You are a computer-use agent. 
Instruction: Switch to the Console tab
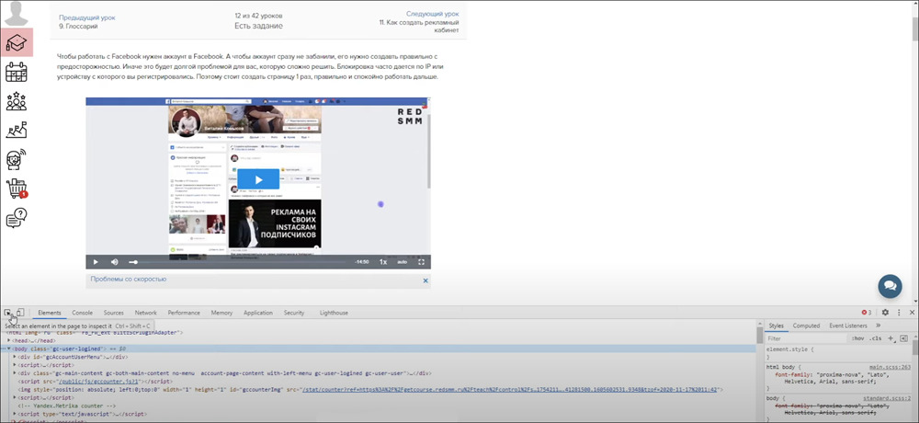(82, 313)
